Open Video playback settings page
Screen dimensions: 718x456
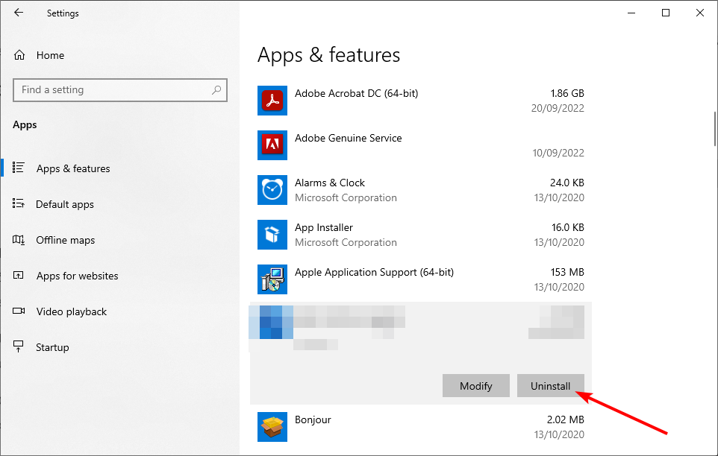(72, 311)
